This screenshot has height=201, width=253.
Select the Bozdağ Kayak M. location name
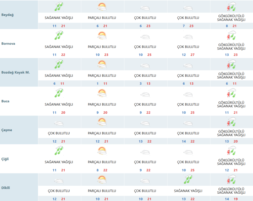pos(16,72)
